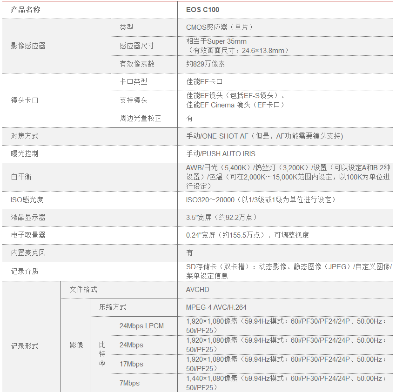396x392 pixels.
Task: Click the ISO感光度 row label
Action: pos(27,200)
